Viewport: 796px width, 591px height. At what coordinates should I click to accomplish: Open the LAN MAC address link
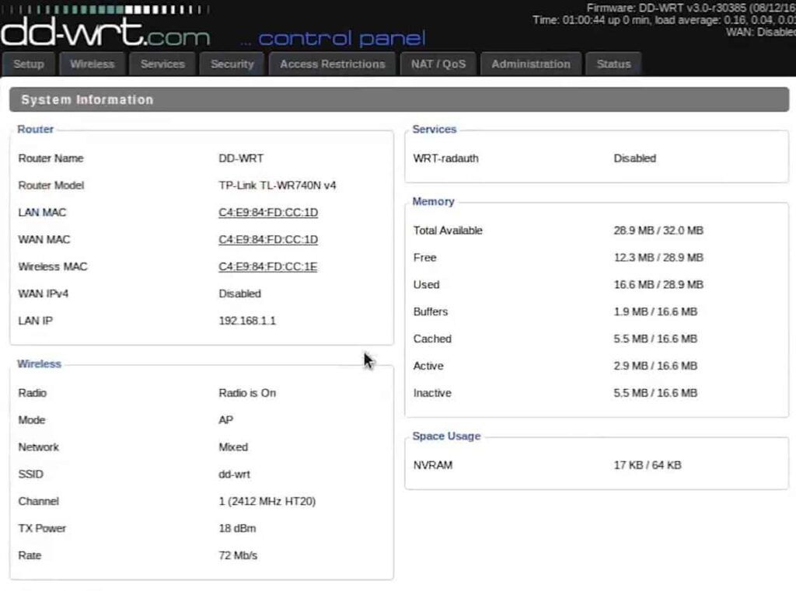[x=267, y=212]
